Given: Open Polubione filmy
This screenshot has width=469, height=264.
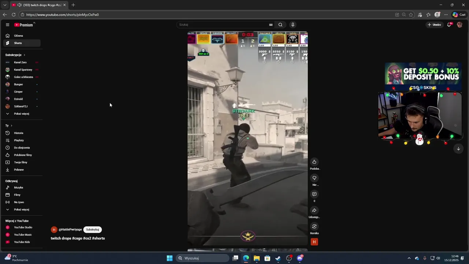Looking at the screenshot, I should tap(22, 155).
